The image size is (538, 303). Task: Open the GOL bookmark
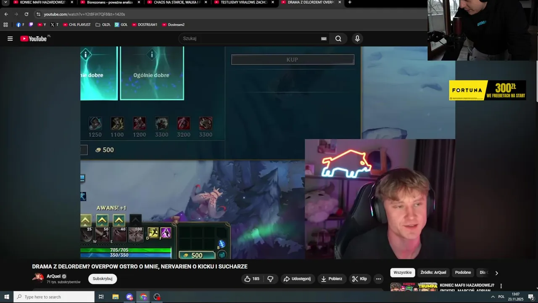coord(121,25)
